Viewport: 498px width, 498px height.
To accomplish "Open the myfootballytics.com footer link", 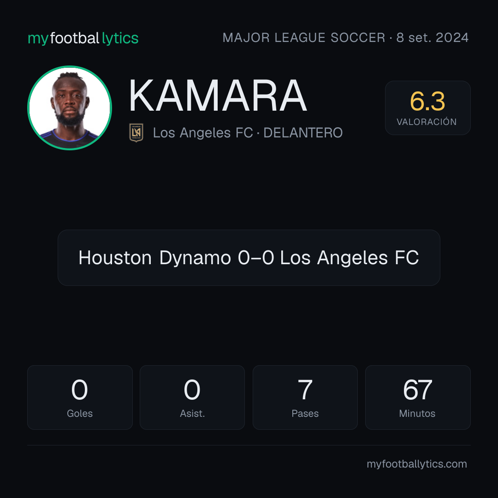I will tap(417, 464).
